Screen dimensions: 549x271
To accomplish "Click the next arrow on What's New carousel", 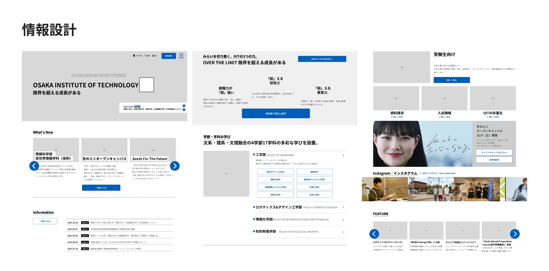I will coord(175,166).
